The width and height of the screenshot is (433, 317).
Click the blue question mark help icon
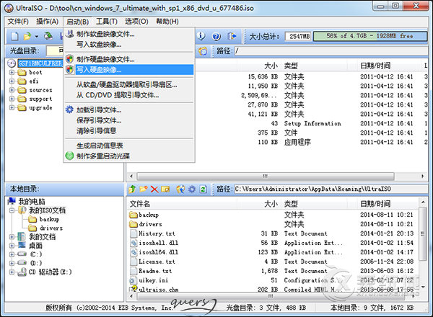(x=216, y=36)
